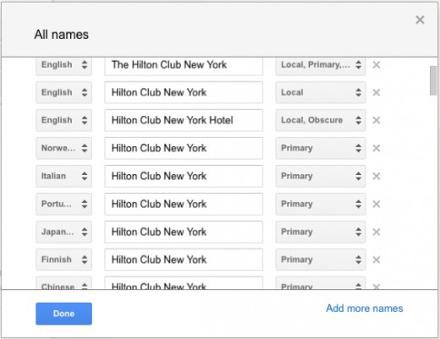Edit name field in the Italian row

184,176
